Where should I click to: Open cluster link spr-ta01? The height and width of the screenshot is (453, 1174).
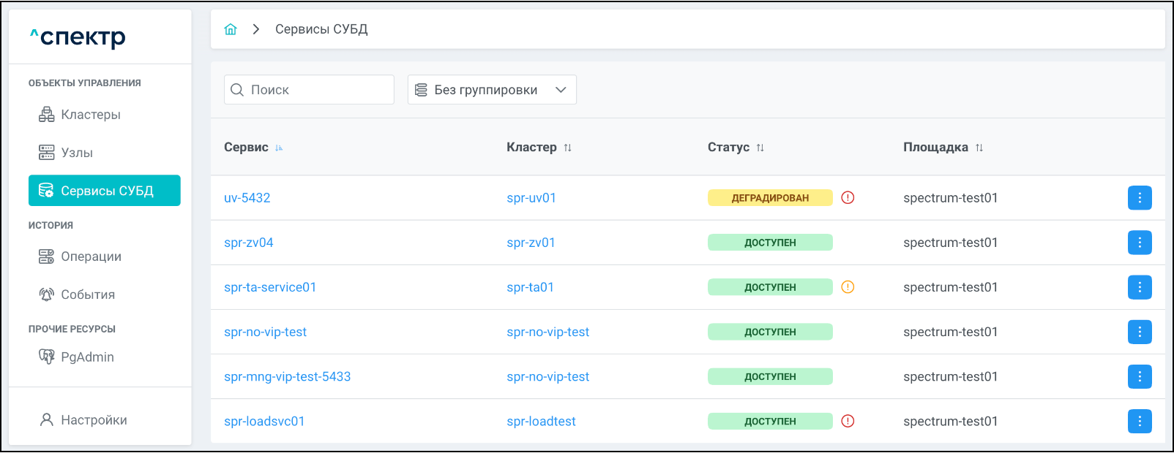530,287
